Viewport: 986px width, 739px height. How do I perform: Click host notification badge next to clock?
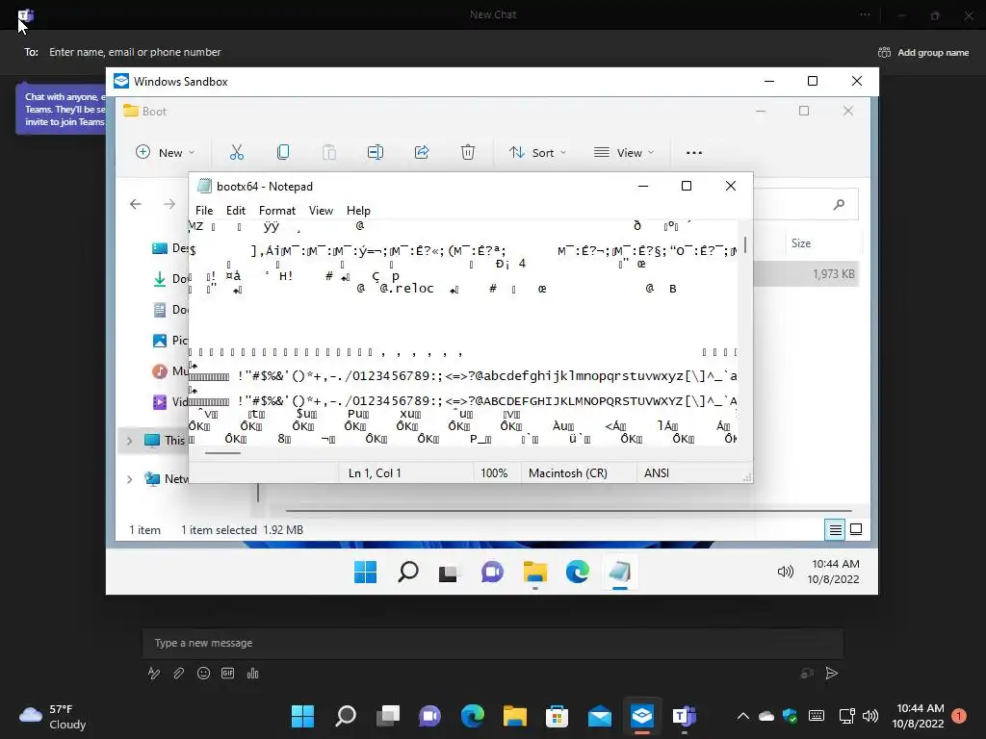(x=959, y=716)
